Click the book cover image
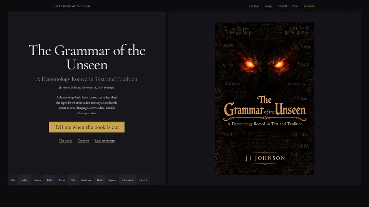This screenshot has height=207, width=369. click(x=264, y=99)
